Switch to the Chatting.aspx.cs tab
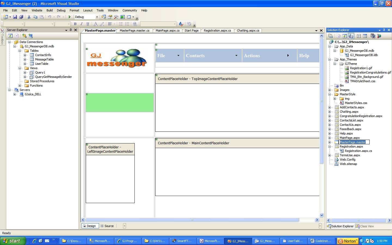The image size is (392, 245). [248, 30]
